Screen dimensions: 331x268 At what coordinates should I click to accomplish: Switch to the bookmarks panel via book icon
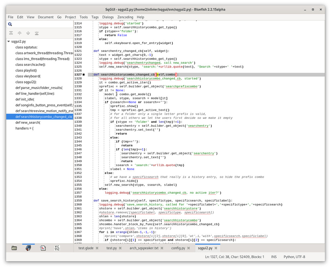point(28,247)
